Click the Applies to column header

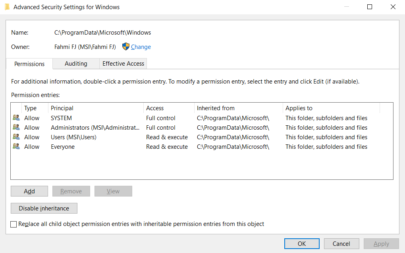pos(331,108)
